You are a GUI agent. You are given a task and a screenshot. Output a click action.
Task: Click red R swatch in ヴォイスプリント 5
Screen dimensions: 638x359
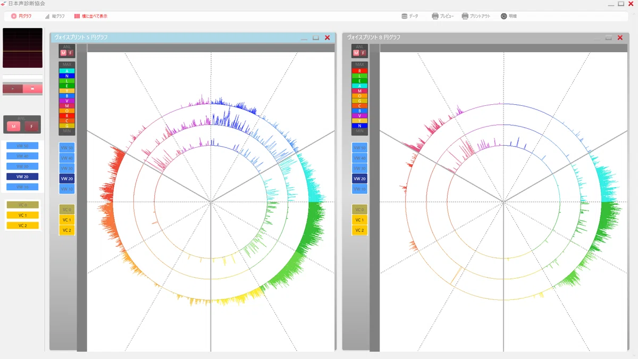(67, 115)
